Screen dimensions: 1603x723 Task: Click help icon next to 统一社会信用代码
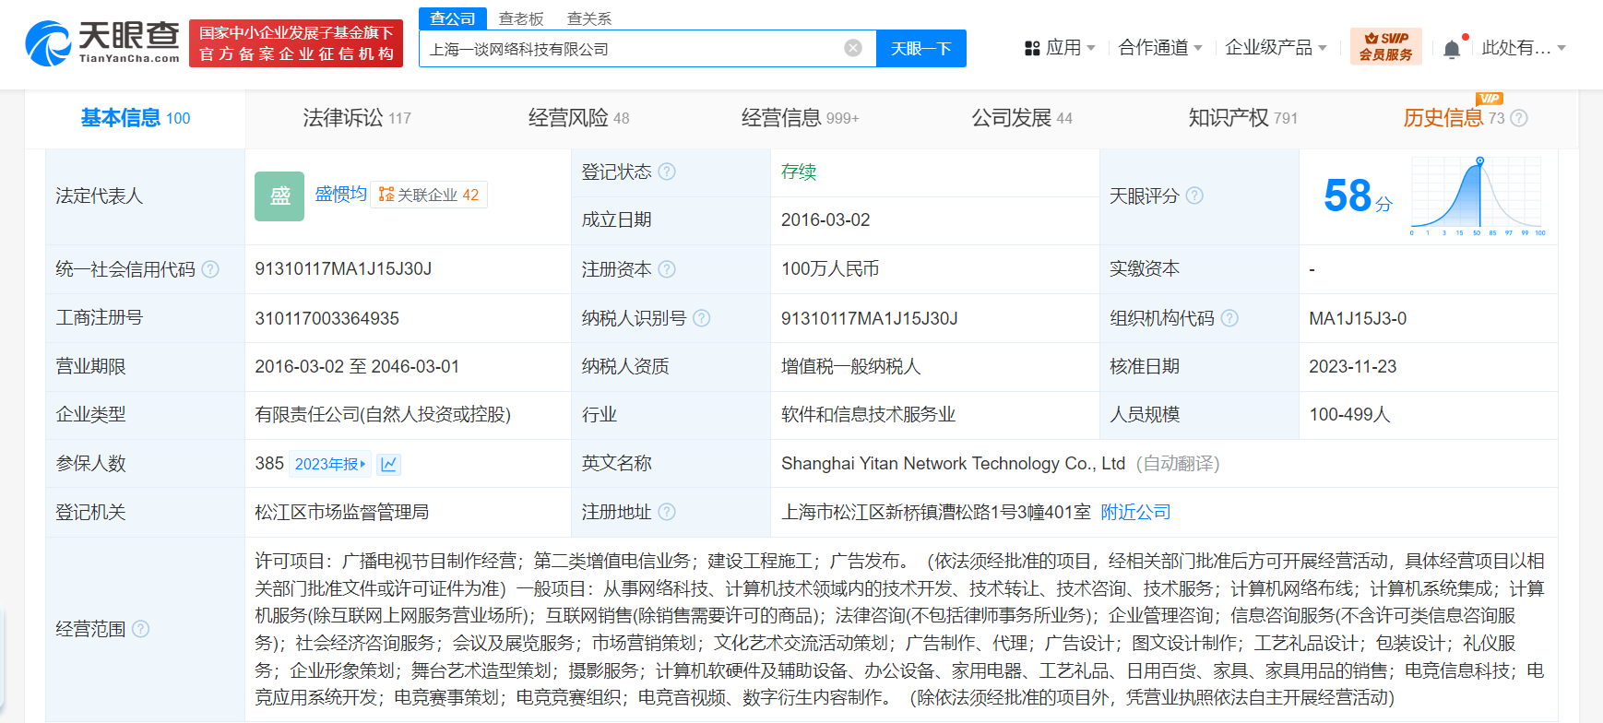point(210,269)
